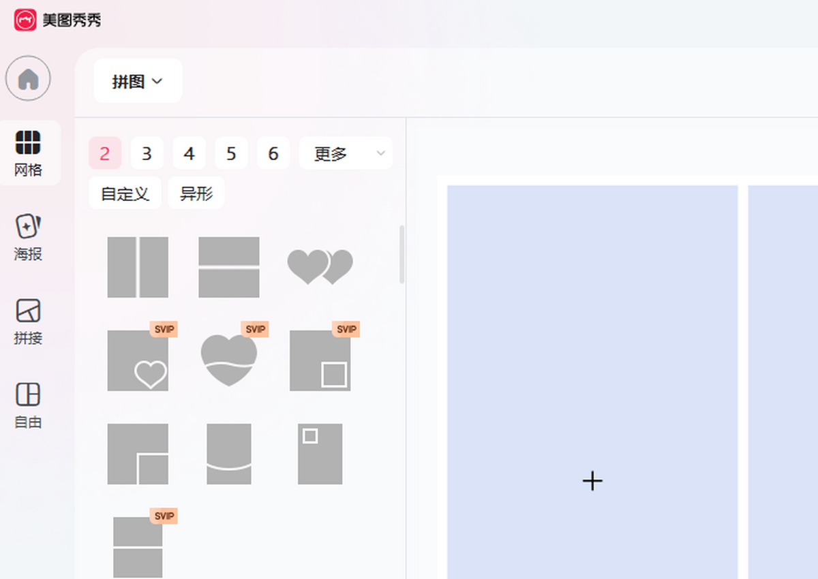This screenshot has width=818, height=579.
Task: Click the 异形 irregular shapes button
Action: [x=196, y=193]
